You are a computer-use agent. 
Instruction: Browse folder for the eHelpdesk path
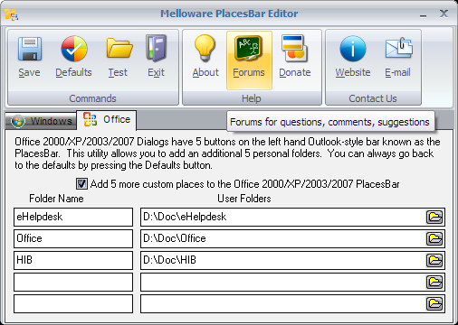click(x=434, y=217)
